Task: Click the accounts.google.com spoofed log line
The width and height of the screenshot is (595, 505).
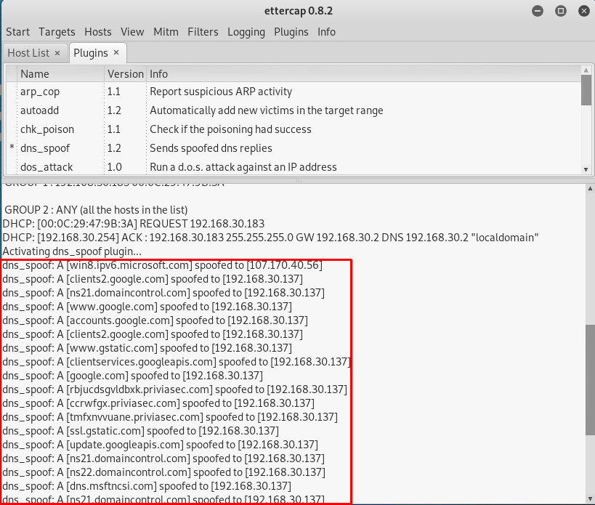Action: pyautogui.click(x=155, y=320)
